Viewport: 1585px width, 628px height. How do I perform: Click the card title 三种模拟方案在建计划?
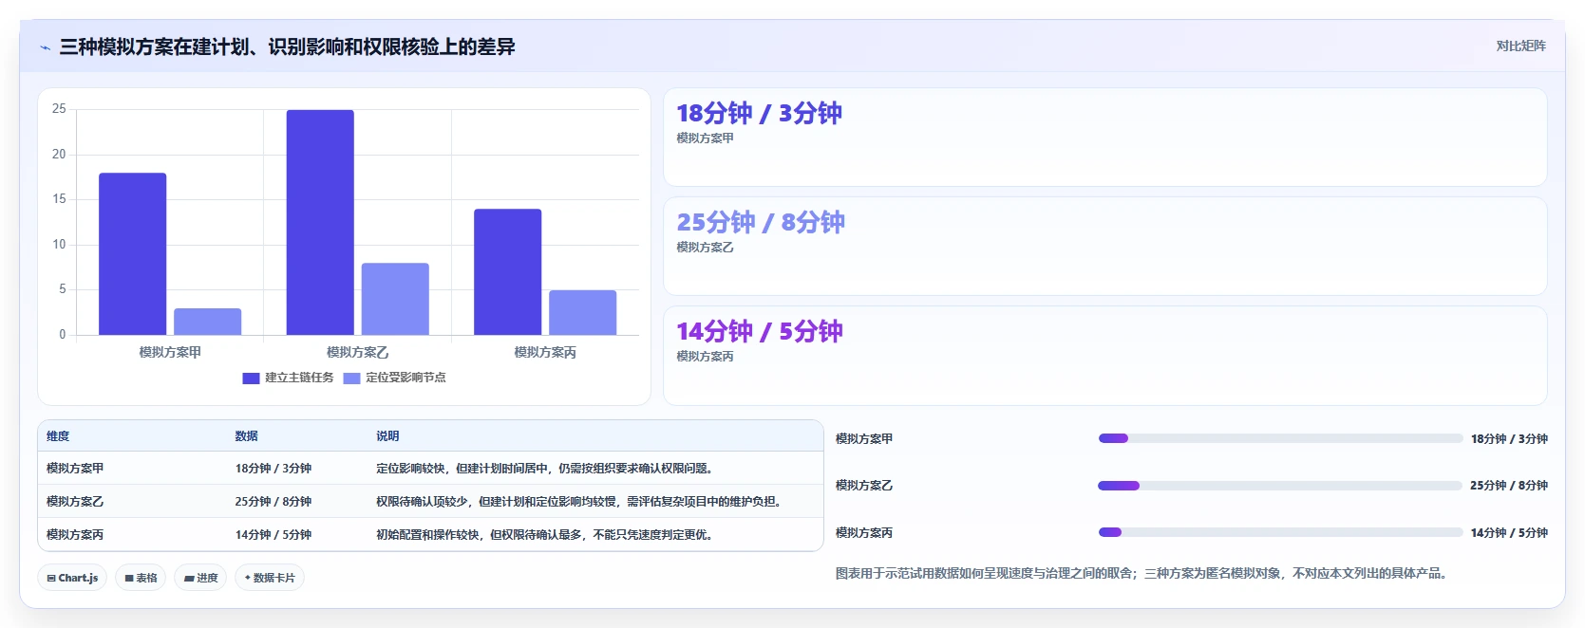coord(287,46)
